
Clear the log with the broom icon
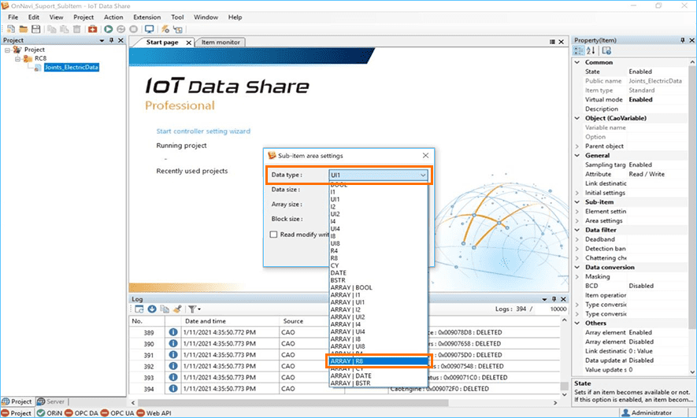pos(177,309)
